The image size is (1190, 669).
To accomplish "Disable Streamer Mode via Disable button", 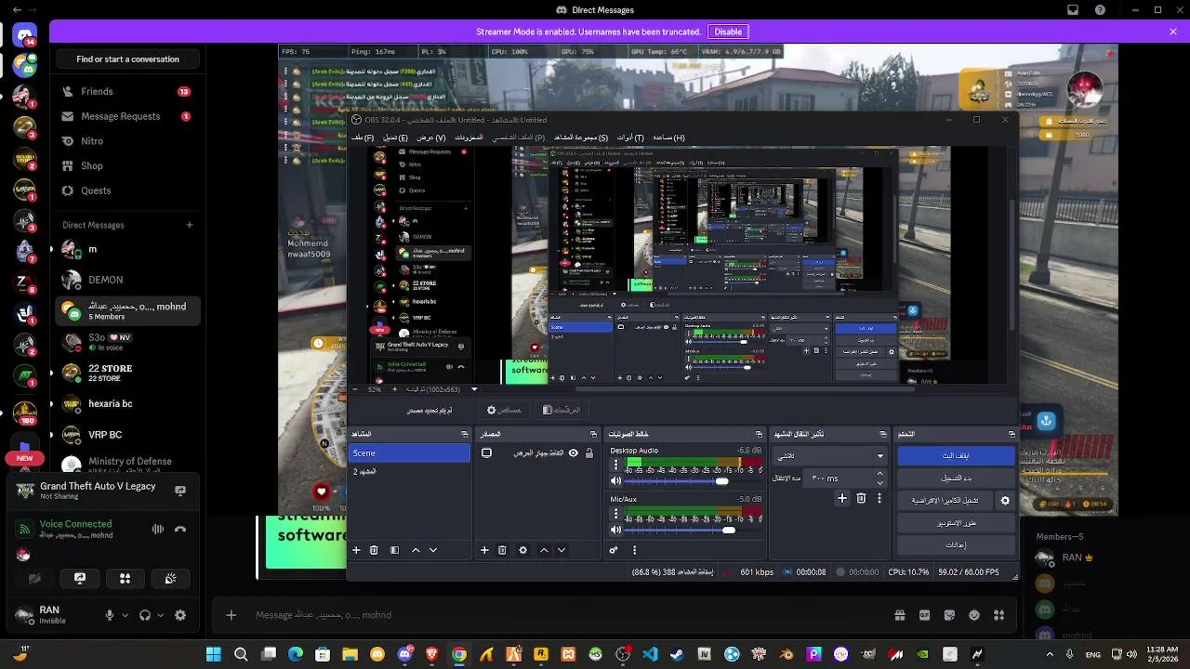I will point(728,32).
